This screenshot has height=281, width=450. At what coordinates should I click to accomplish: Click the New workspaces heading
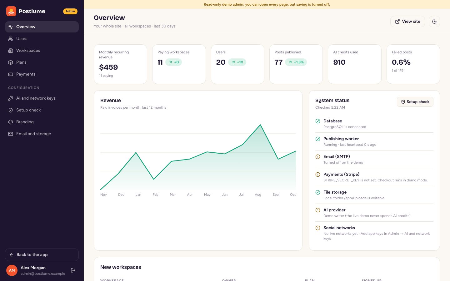click(x=121, y=267)
